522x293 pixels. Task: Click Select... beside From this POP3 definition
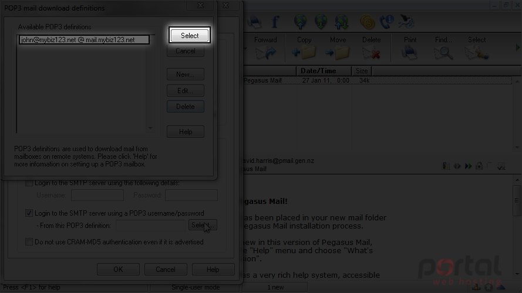pos(203,225)
